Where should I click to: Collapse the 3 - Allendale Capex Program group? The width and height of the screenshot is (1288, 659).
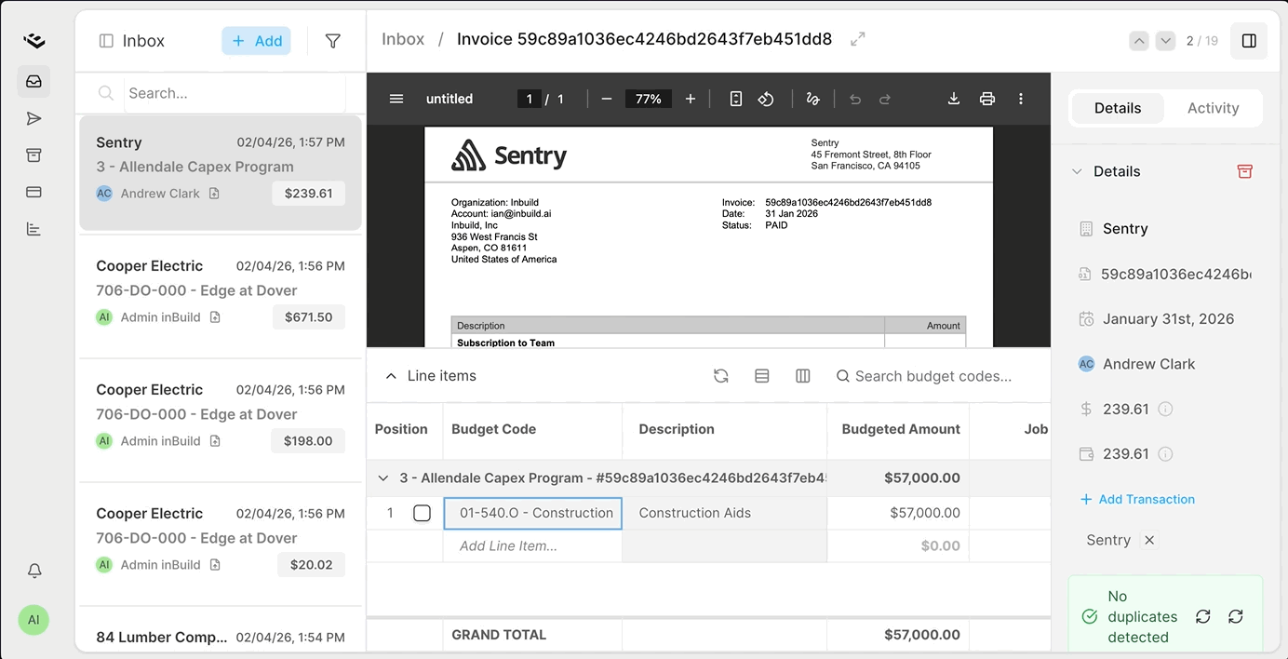[382, 478]
